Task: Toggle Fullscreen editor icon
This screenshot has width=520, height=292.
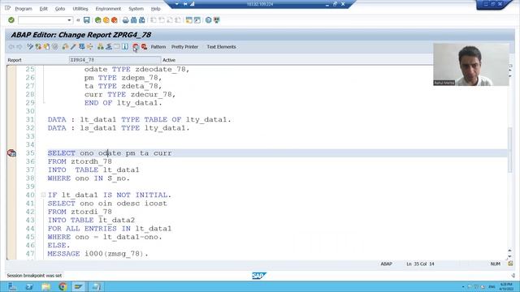Action: click(x=117, y=47)
